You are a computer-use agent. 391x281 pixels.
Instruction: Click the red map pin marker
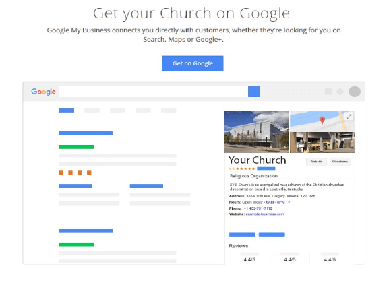point(322,120)
